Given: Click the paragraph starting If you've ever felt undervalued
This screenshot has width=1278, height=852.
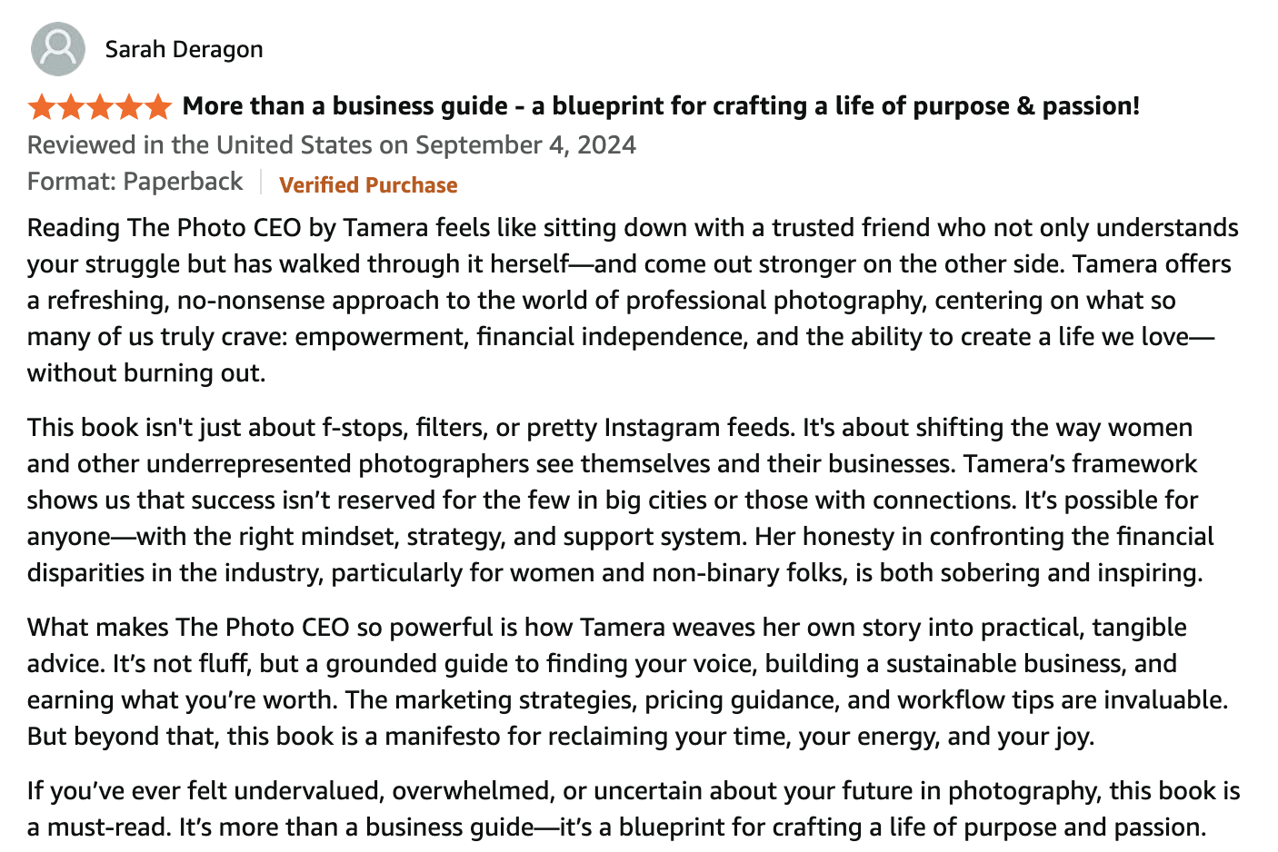Looking at the screenshot, I should [634, 808].
